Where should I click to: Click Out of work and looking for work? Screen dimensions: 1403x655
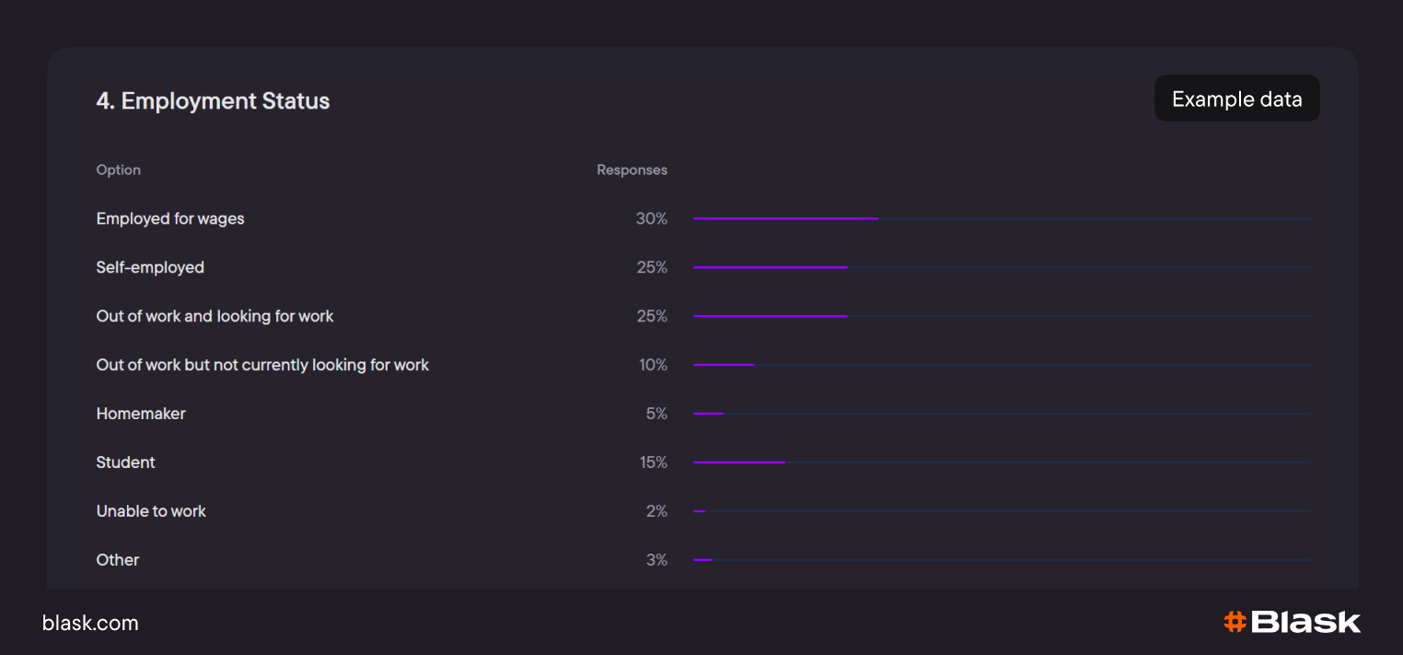pos(215,316)
